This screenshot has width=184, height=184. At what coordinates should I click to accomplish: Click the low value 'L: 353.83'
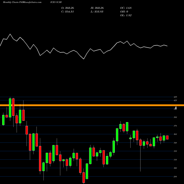[x=97, y=12]
